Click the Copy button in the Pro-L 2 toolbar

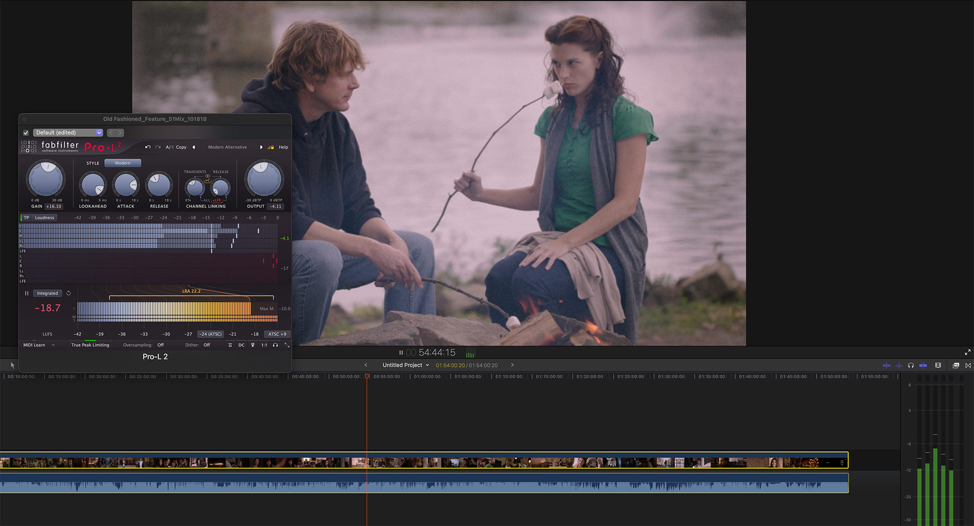tap(181, 147)
